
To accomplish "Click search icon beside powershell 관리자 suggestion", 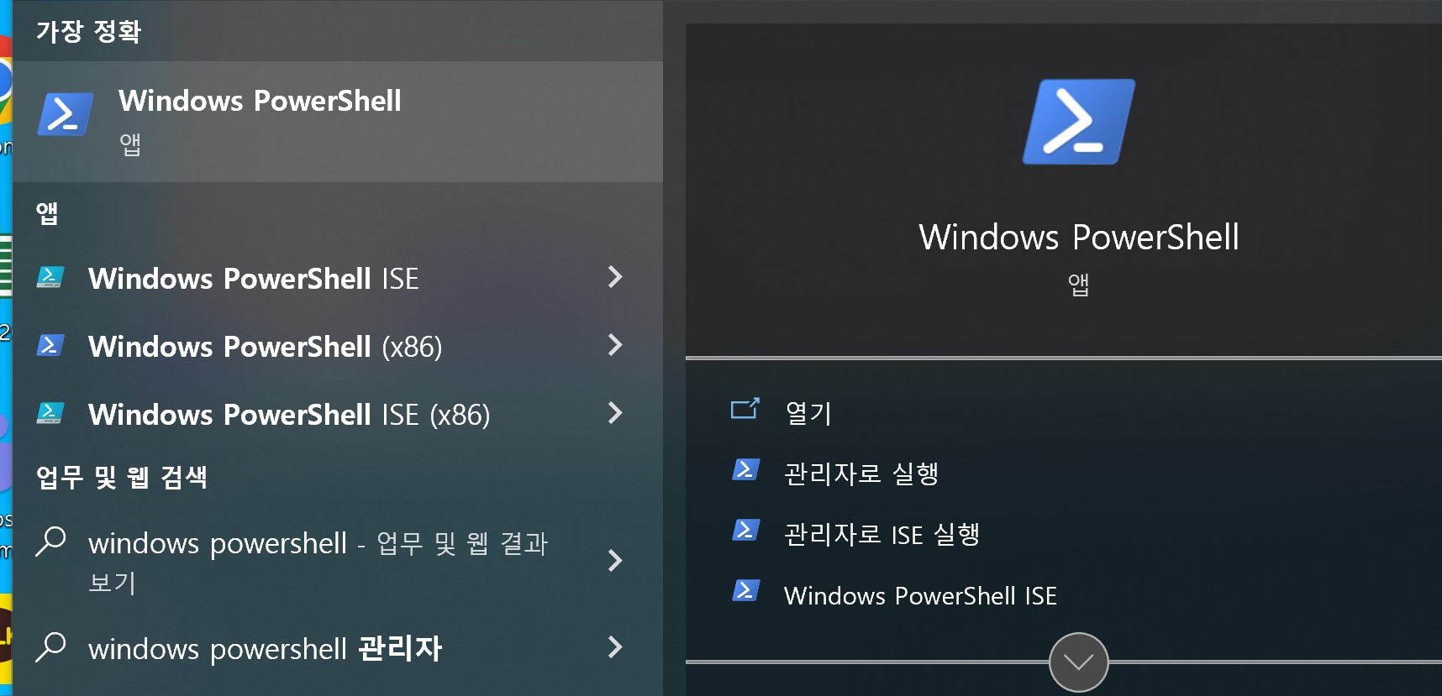I will (x=50, y=647).
